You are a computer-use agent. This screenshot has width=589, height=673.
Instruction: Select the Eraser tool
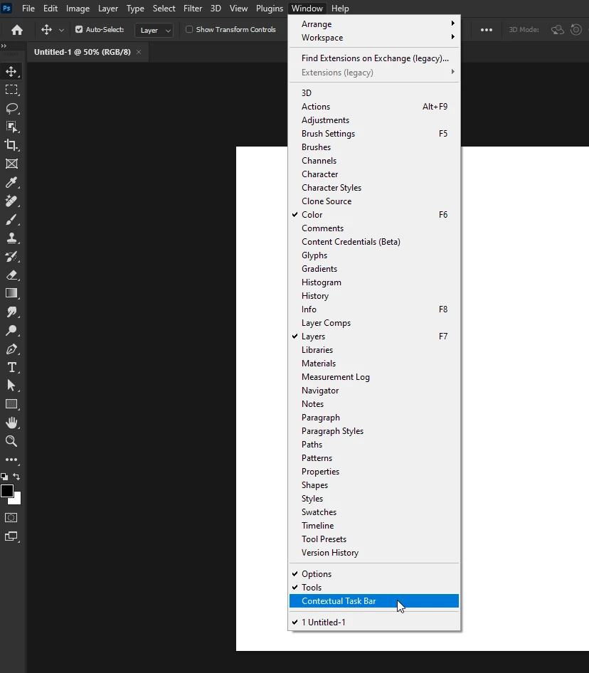pos(11,275)
